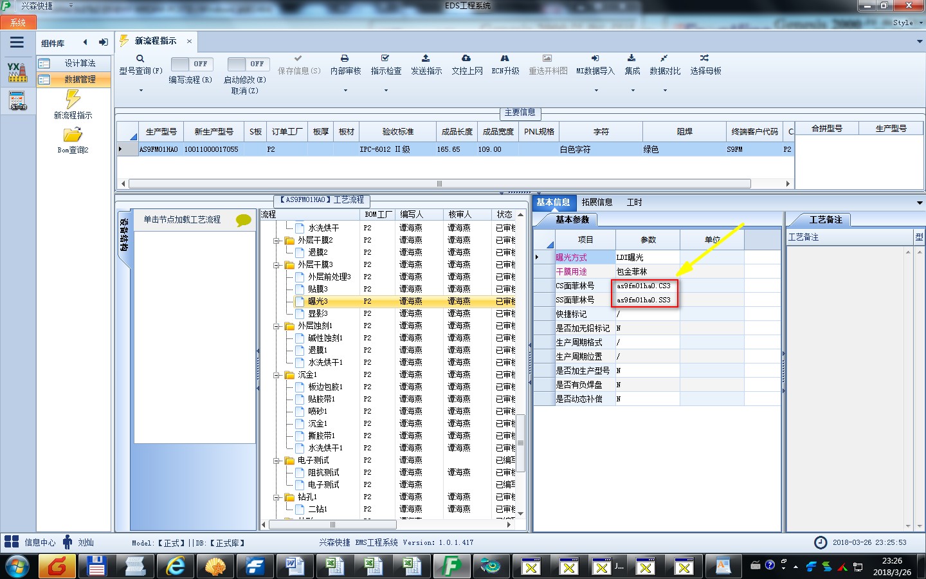The image size is (926, 579).
Task: Open dropdown arrow under 数据对比
Action: click(x=665, y=91)
